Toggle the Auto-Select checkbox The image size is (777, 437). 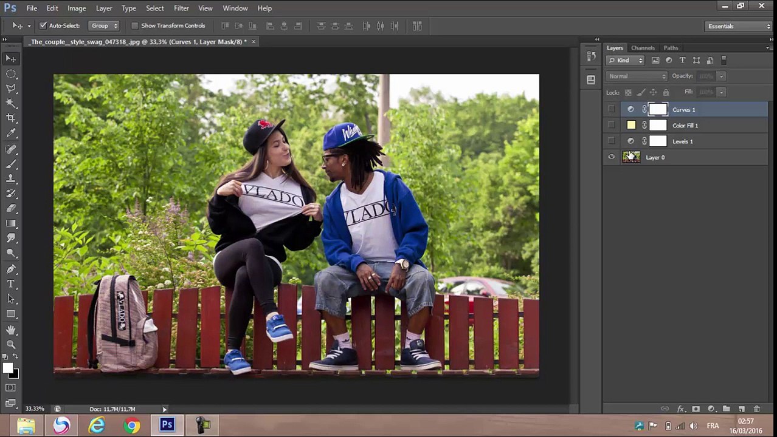pos(43,25)
